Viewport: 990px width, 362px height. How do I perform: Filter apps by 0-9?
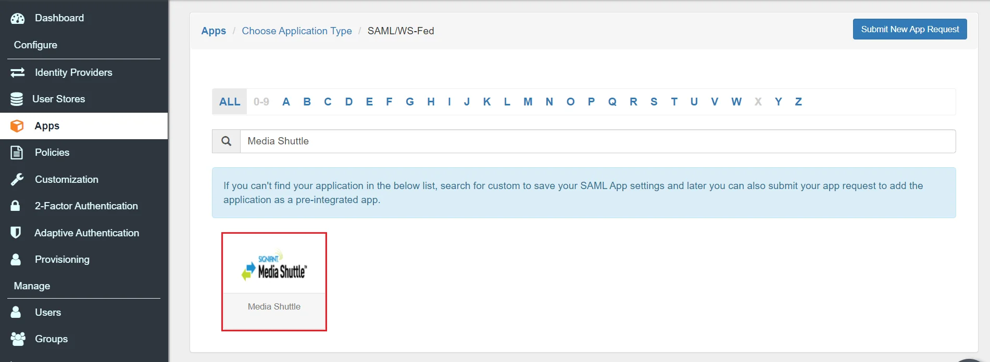click(261, 102)
